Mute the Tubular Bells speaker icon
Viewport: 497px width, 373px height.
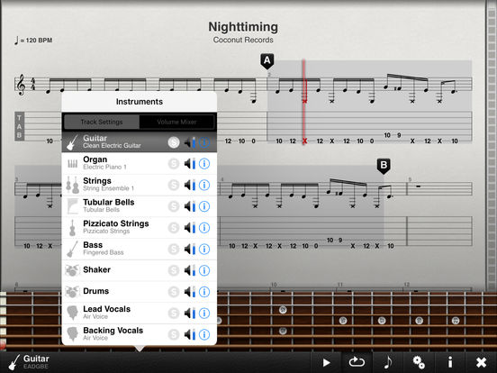(190, 206)
